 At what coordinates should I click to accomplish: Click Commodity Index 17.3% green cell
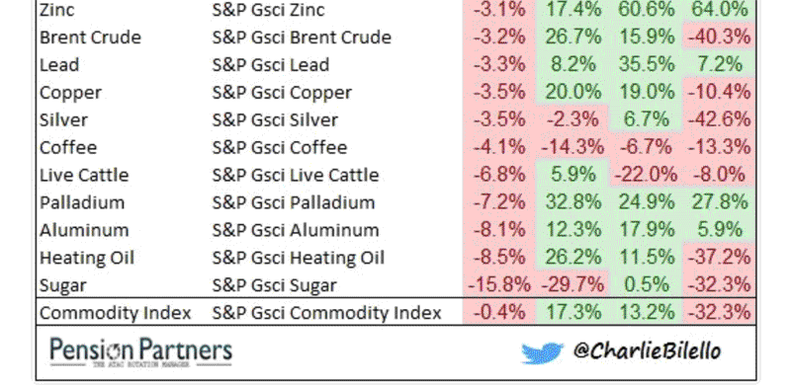[x=572, y=312]
